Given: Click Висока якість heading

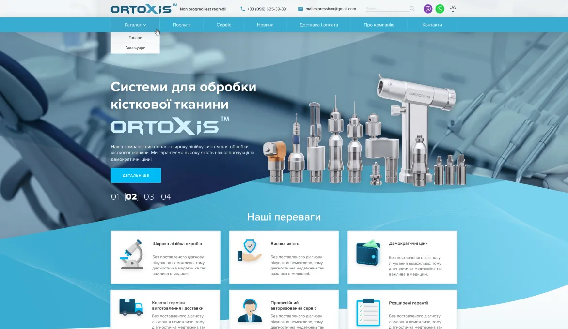Looking at the screenshot, I should [x=284, y=244].
